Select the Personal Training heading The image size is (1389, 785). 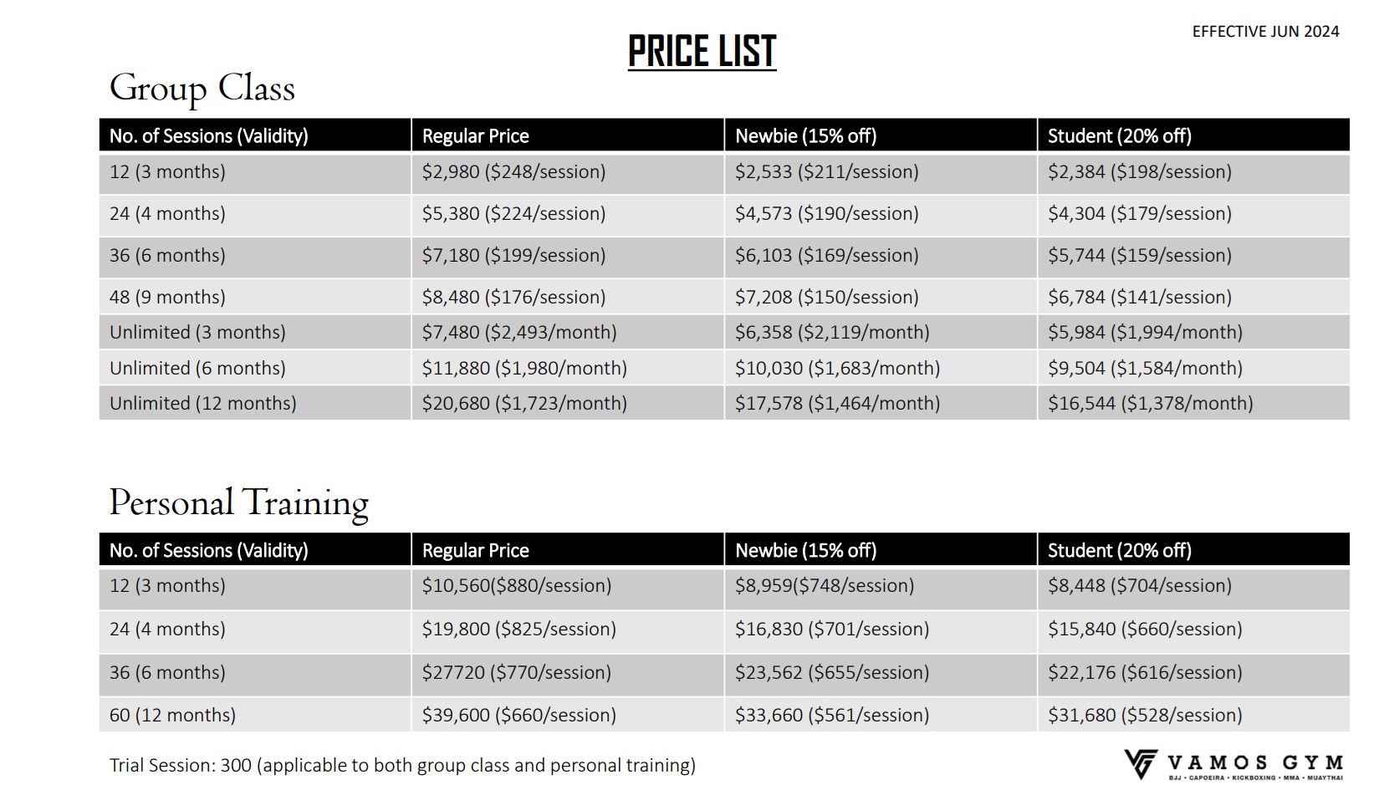[239, 503]
